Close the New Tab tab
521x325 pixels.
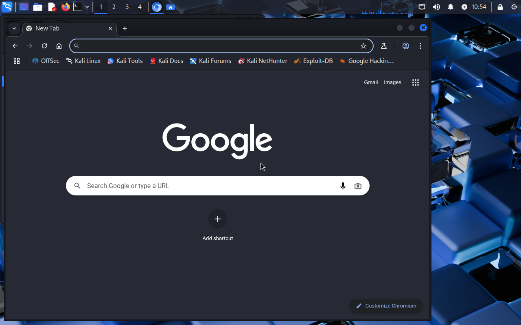(x=110, y=28)
